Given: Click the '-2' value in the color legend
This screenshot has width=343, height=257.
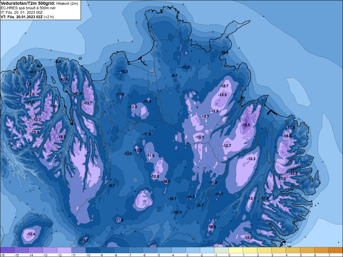Looking at the screenshot, I should (202, 255).
